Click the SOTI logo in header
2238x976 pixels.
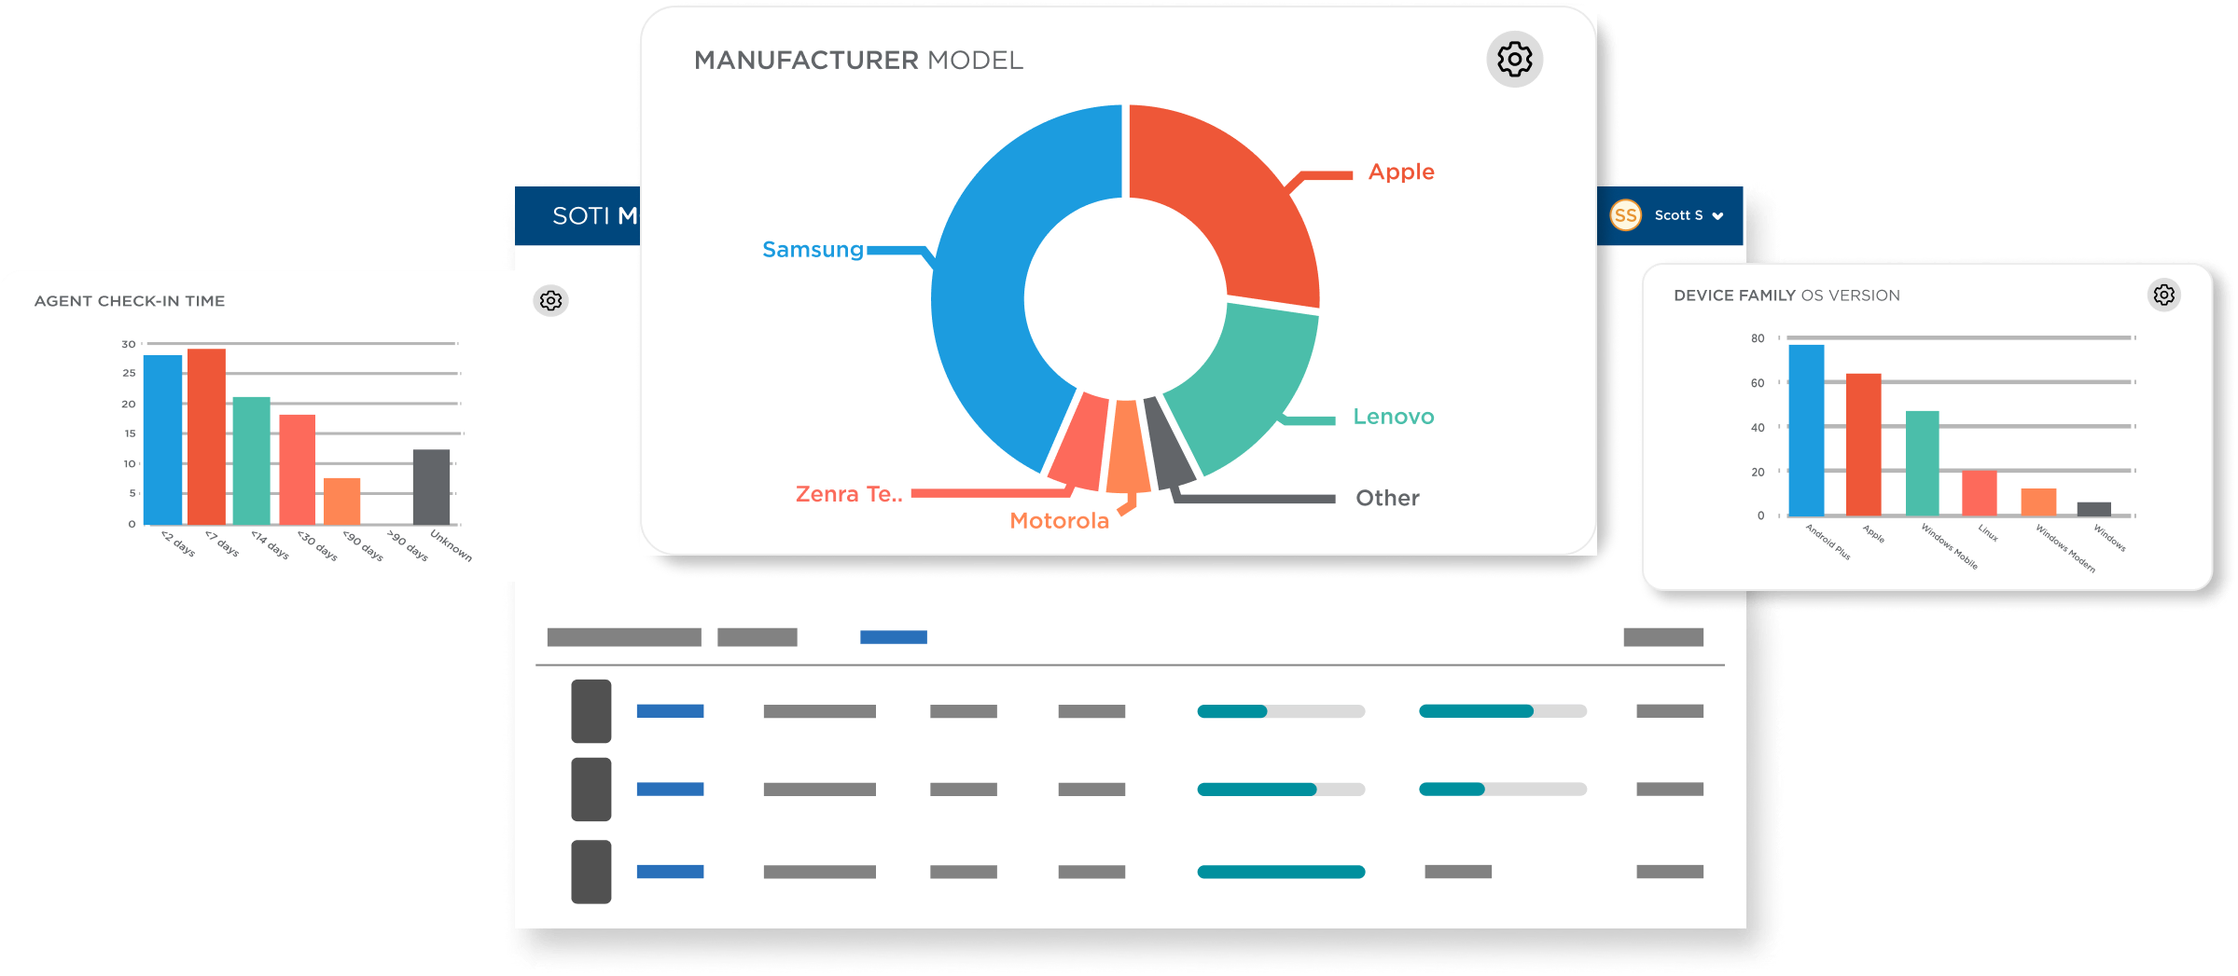594,216
